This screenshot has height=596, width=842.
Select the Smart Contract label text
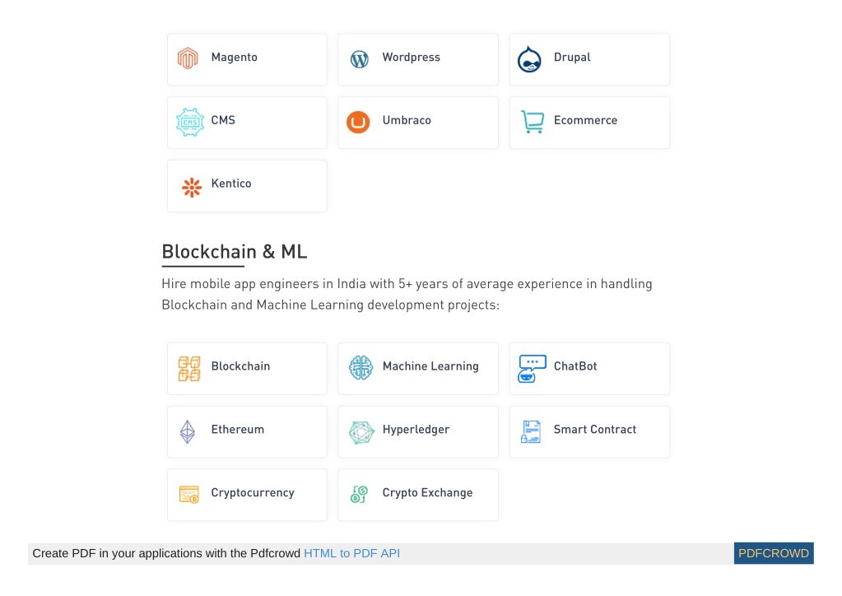(595, 430)
